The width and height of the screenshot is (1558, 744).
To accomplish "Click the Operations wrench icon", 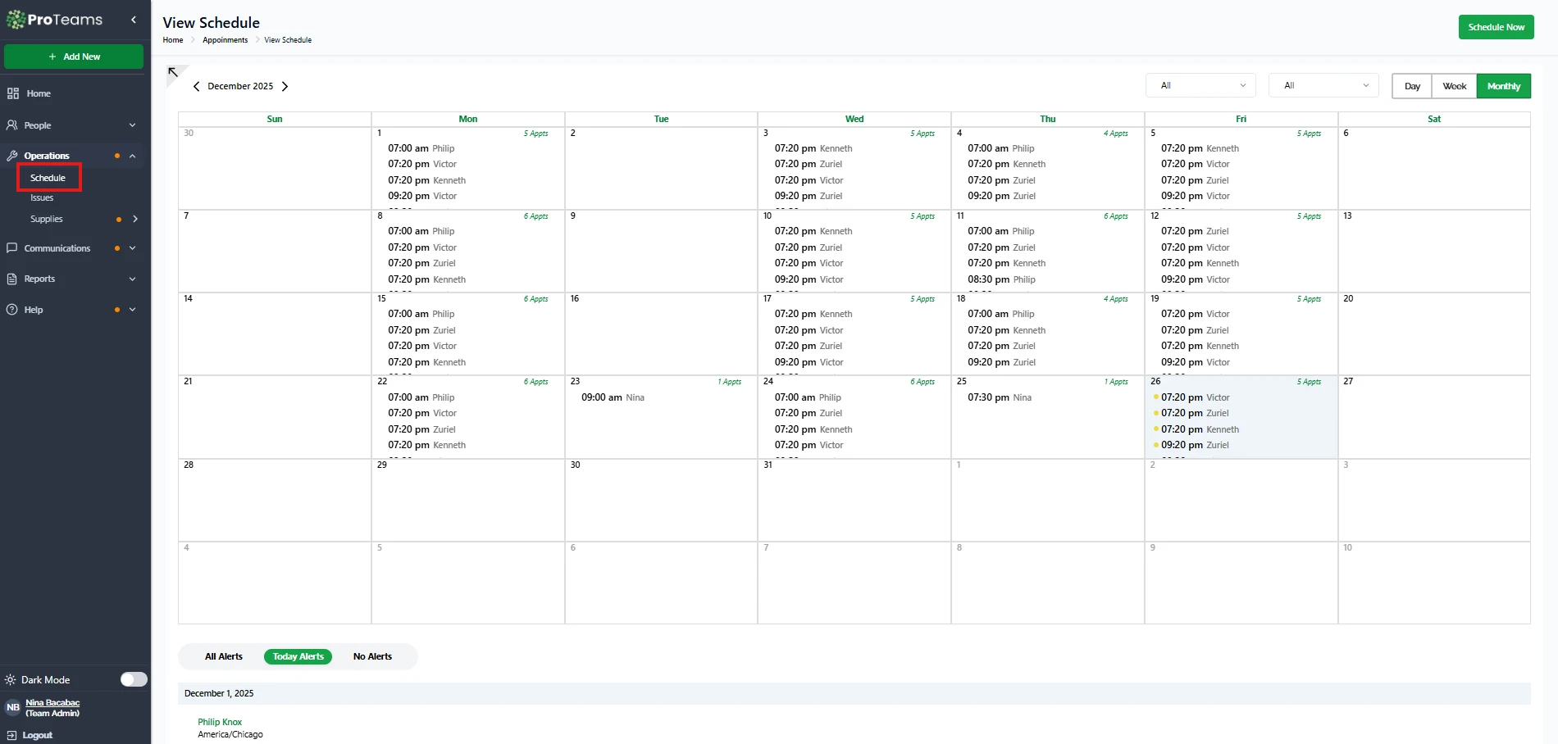I will [12, 156].
